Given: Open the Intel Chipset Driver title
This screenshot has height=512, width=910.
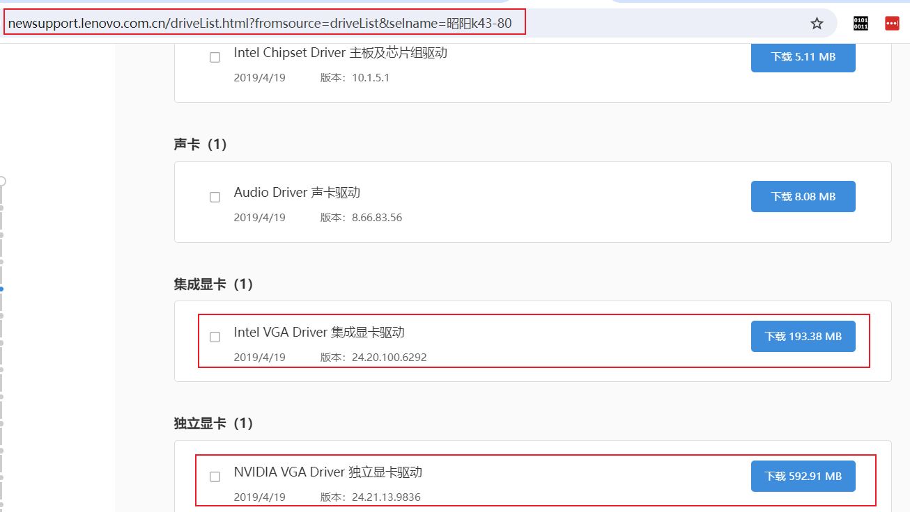Looking at the screenshot, I should (x=340, y=53).
